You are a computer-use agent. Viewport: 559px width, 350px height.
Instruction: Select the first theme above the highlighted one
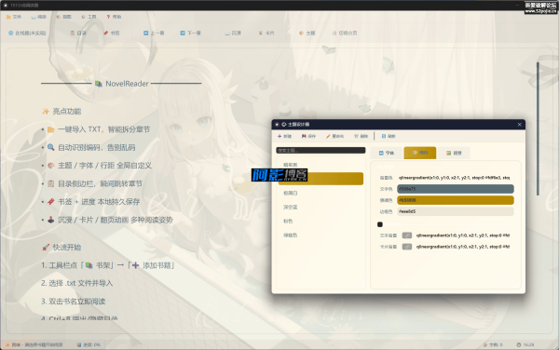[320, 165]
